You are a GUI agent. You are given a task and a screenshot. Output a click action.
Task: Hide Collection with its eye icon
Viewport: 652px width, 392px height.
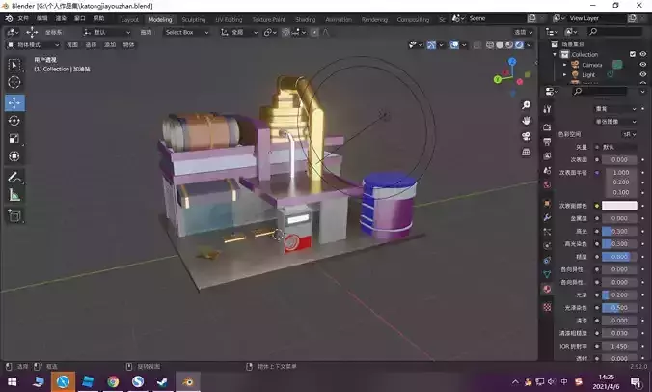pyautogui.click(x=643, y=54)
